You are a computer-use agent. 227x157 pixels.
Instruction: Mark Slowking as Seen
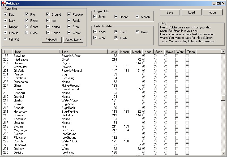point(155,56)
